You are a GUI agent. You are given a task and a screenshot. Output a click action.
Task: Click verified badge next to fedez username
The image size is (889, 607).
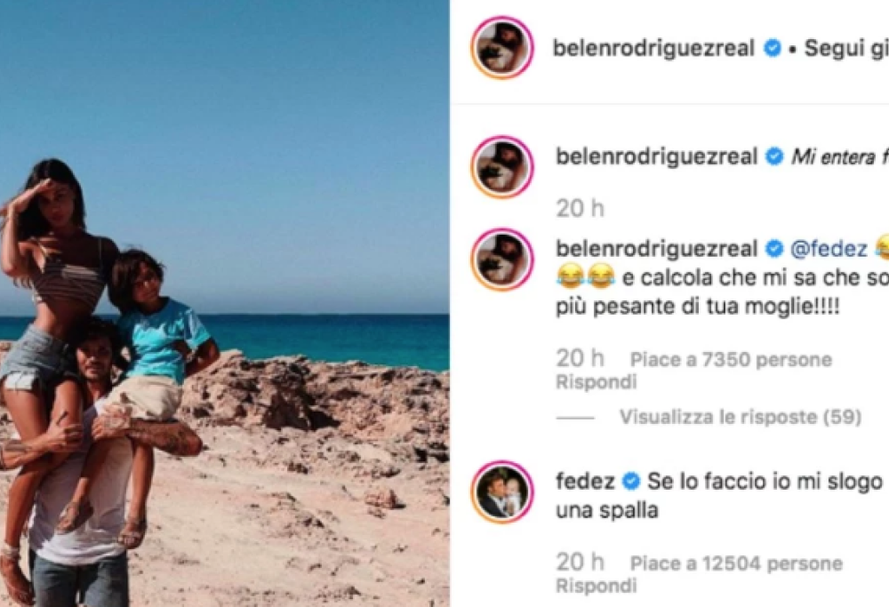[x=631, y=481]
